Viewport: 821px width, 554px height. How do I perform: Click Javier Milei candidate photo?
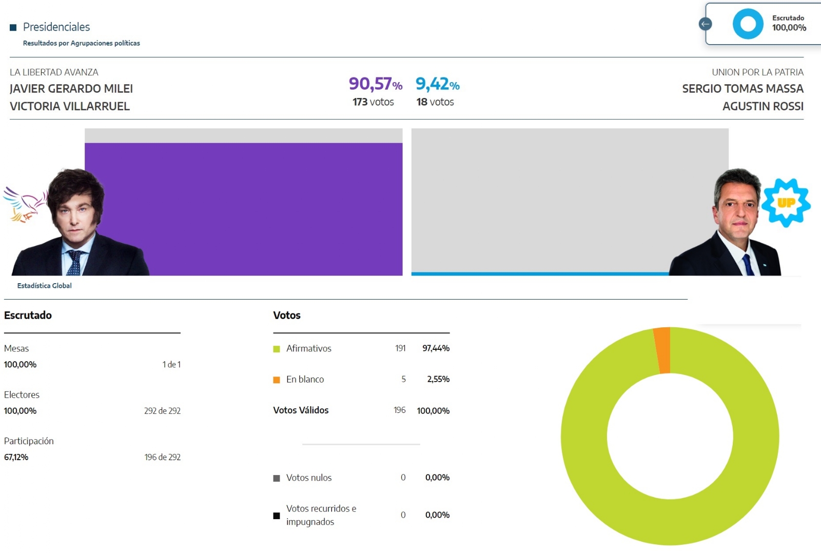pyautogui.click(x=80, y=222)
